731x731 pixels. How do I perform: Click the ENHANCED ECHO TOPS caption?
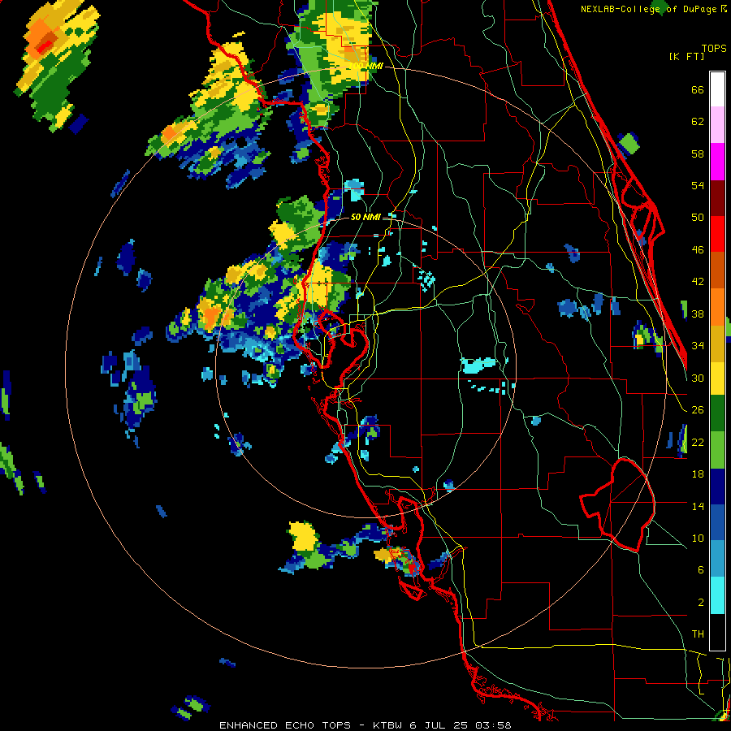tap(285, 725)
